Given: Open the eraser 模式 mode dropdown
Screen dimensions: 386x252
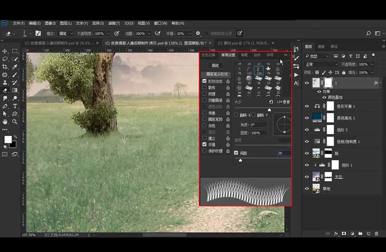Looking at the screenshot, I should click(x=66, y=33).
